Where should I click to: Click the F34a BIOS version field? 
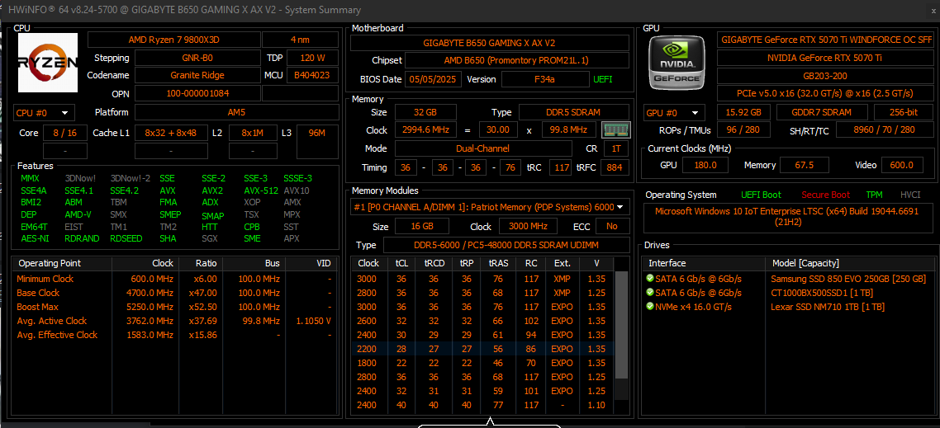click(544, 79)
